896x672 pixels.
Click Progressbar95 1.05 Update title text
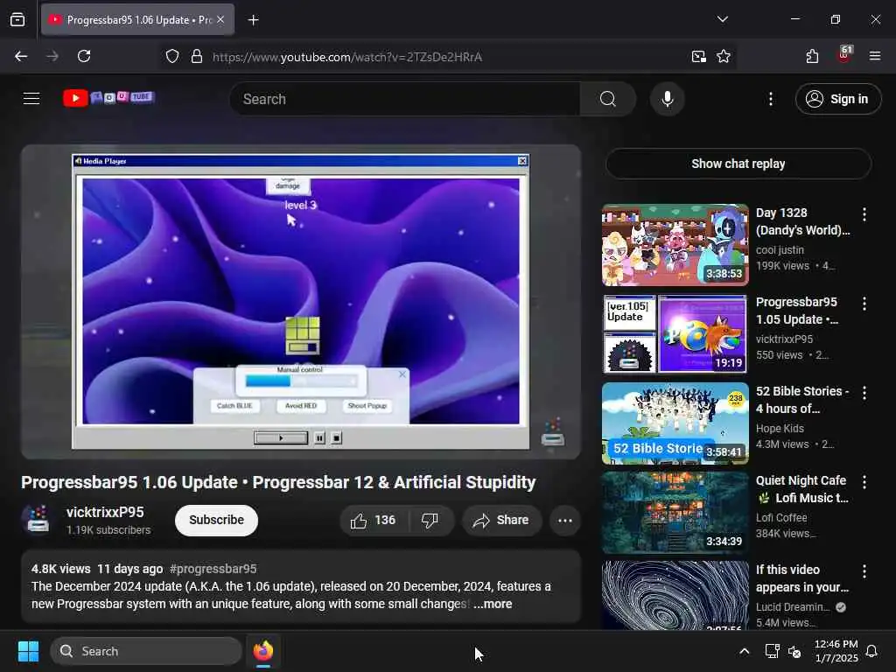[x=797, y=311]
